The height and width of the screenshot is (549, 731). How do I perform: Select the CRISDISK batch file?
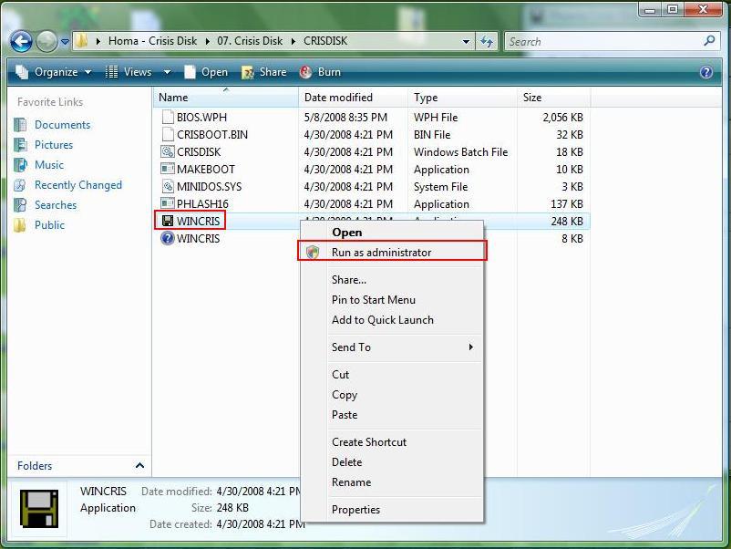(x=199, y=151)
